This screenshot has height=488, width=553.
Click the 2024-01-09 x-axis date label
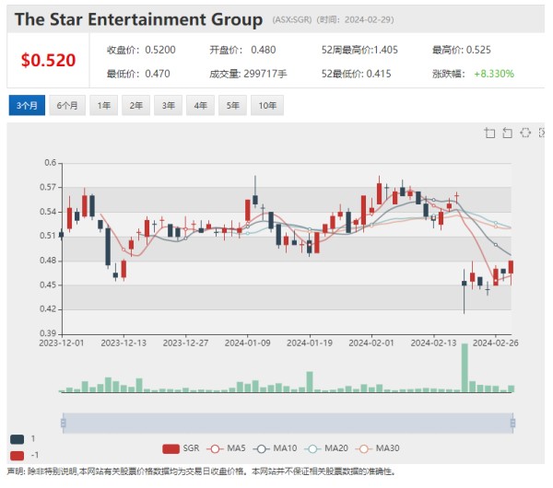click(248, 343)
